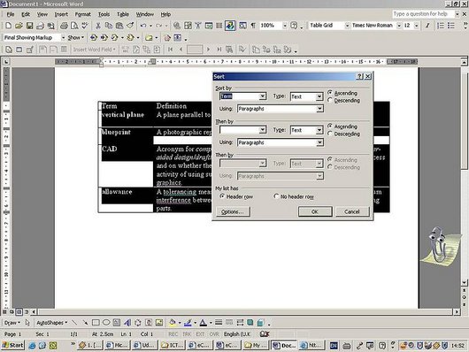Click the 3-D Style icon
469x352 pixels.
[260, 323]
